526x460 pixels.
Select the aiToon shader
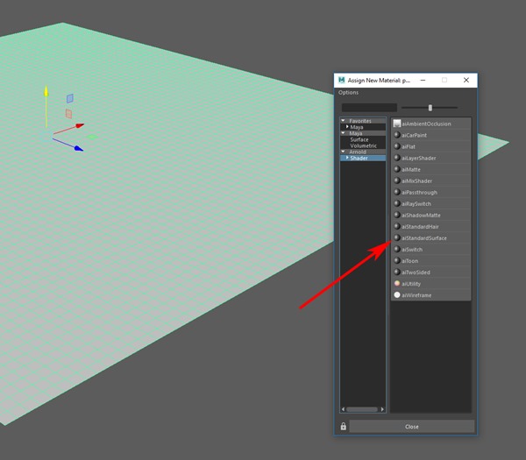[431, 260]
